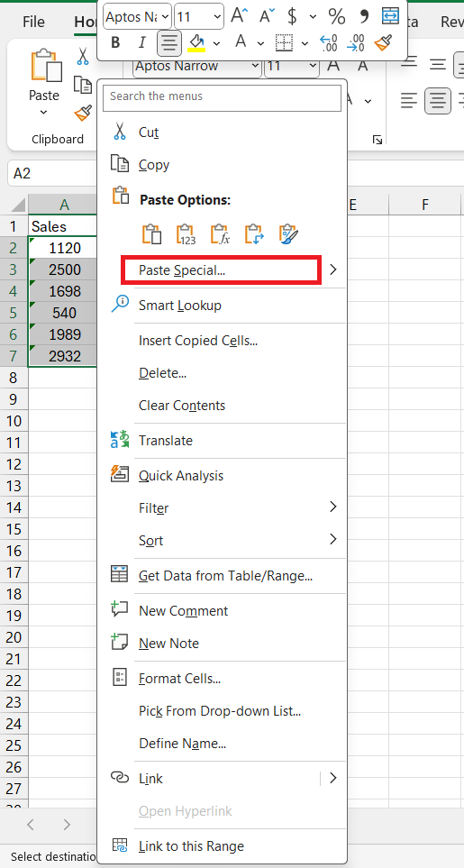This screenshot has width=464, height=868.
Task: Apply comma style in mini toolbar
Action: [x=364, y=16]
